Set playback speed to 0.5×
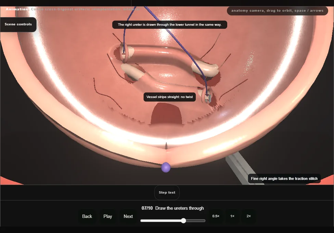 pos(216,216)
